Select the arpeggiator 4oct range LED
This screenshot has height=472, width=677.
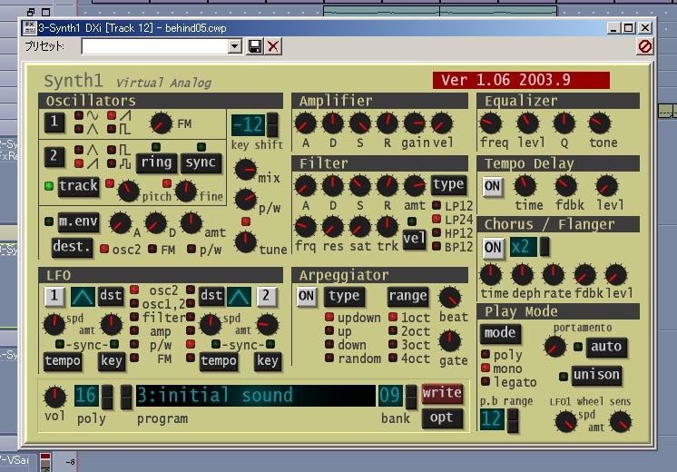coord(393,358)
